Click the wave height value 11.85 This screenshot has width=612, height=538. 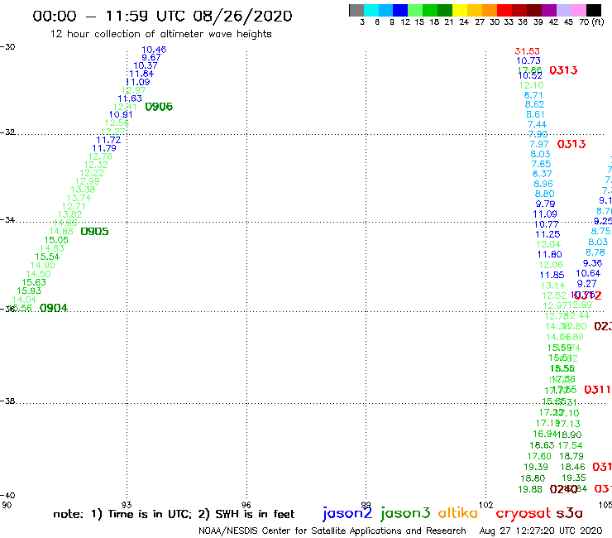pos(552,275)
